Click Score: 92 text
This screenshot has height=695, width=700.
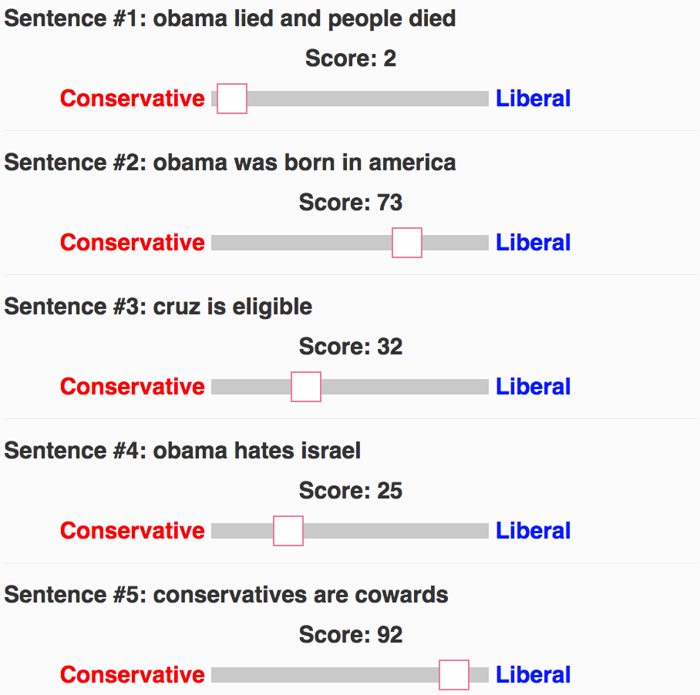coord(351,635)
